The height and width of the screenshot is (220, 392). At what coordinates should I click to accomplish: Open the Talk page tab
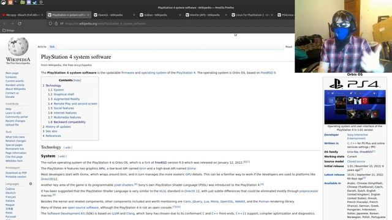52,46
